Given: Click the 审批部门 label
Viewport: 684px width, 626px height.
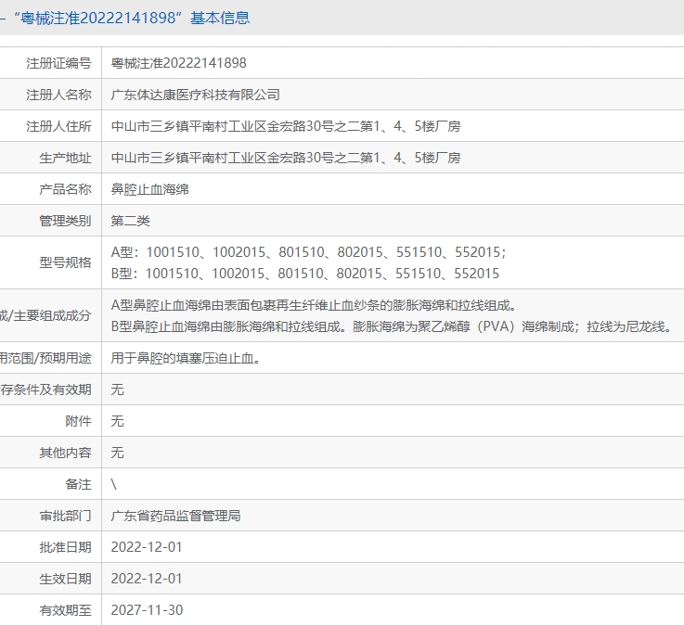Looking at the screenshot, I should (66, 516).
